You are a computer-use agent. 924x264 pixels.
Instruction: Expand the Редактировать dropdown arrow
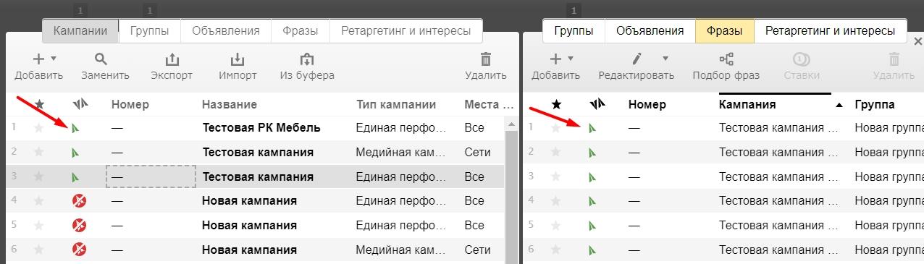click(665, 59)
